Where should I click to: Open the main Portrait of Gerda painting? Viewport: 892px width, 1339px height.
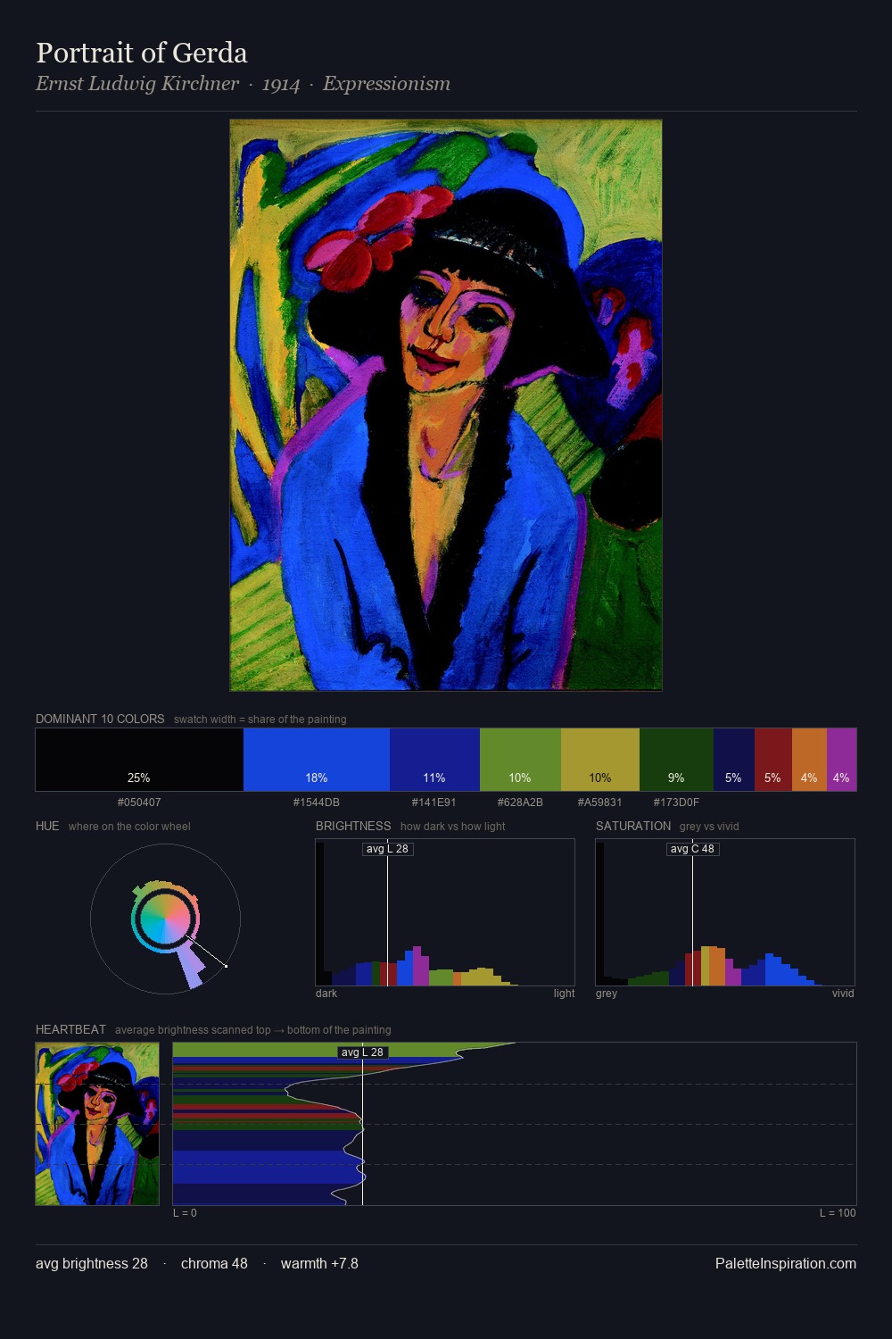[x=446, y=405]
